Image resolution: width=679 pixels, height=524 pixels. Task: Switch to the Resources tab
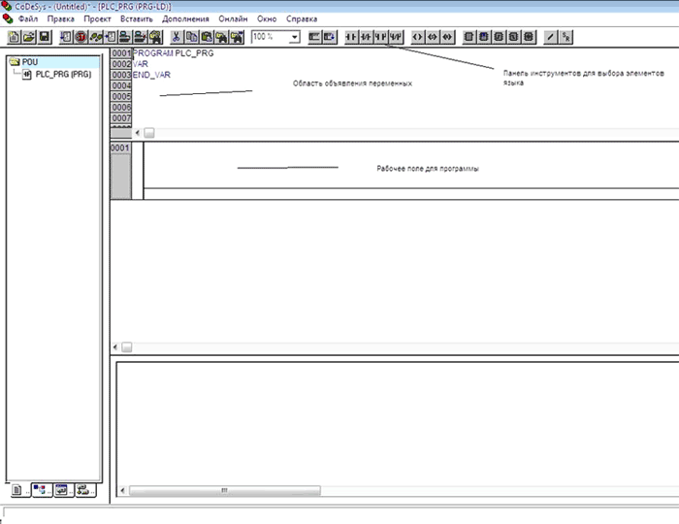85,490
